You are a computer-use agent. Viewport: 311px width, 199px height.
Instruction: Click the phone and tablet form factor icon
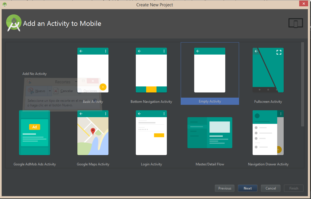(295, 23)
